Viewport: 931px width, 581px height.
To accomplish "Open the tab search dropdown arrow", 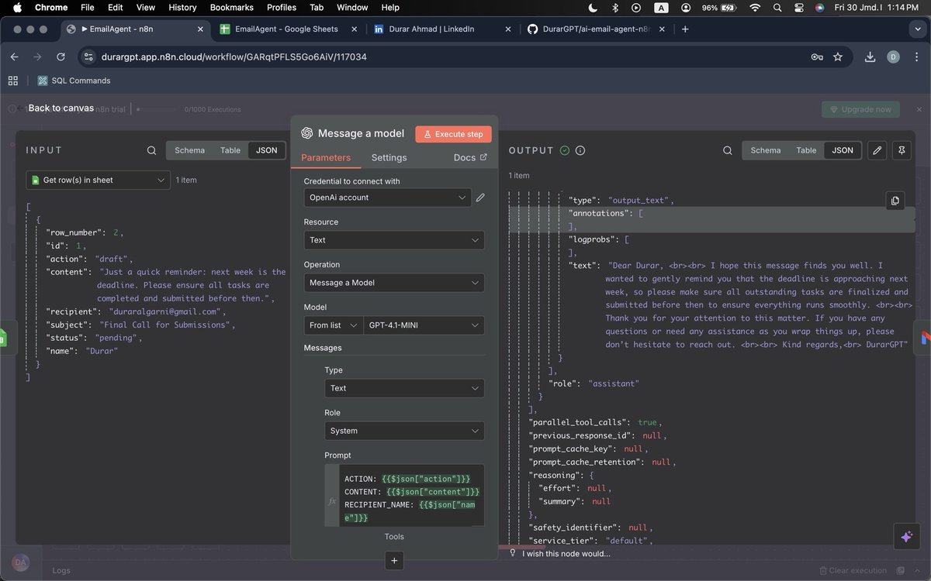I will 918,29.
